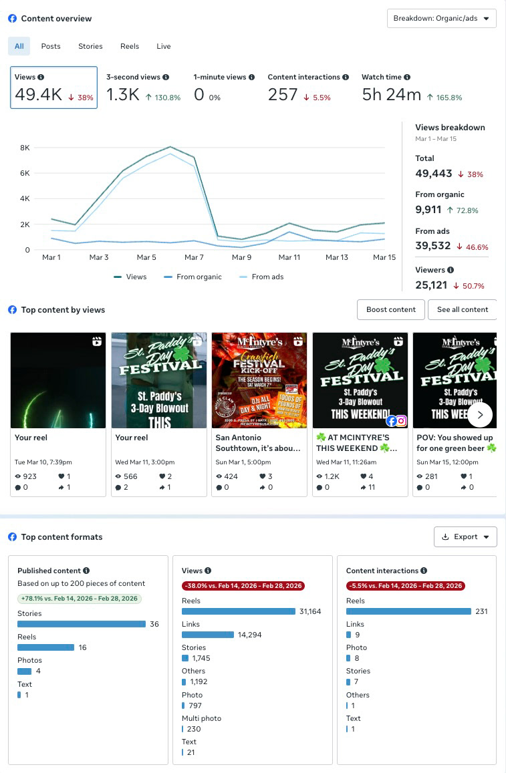This screenshot has height=773, width=506.
Task: Toggle the From organic legend item
Action: 193,277
